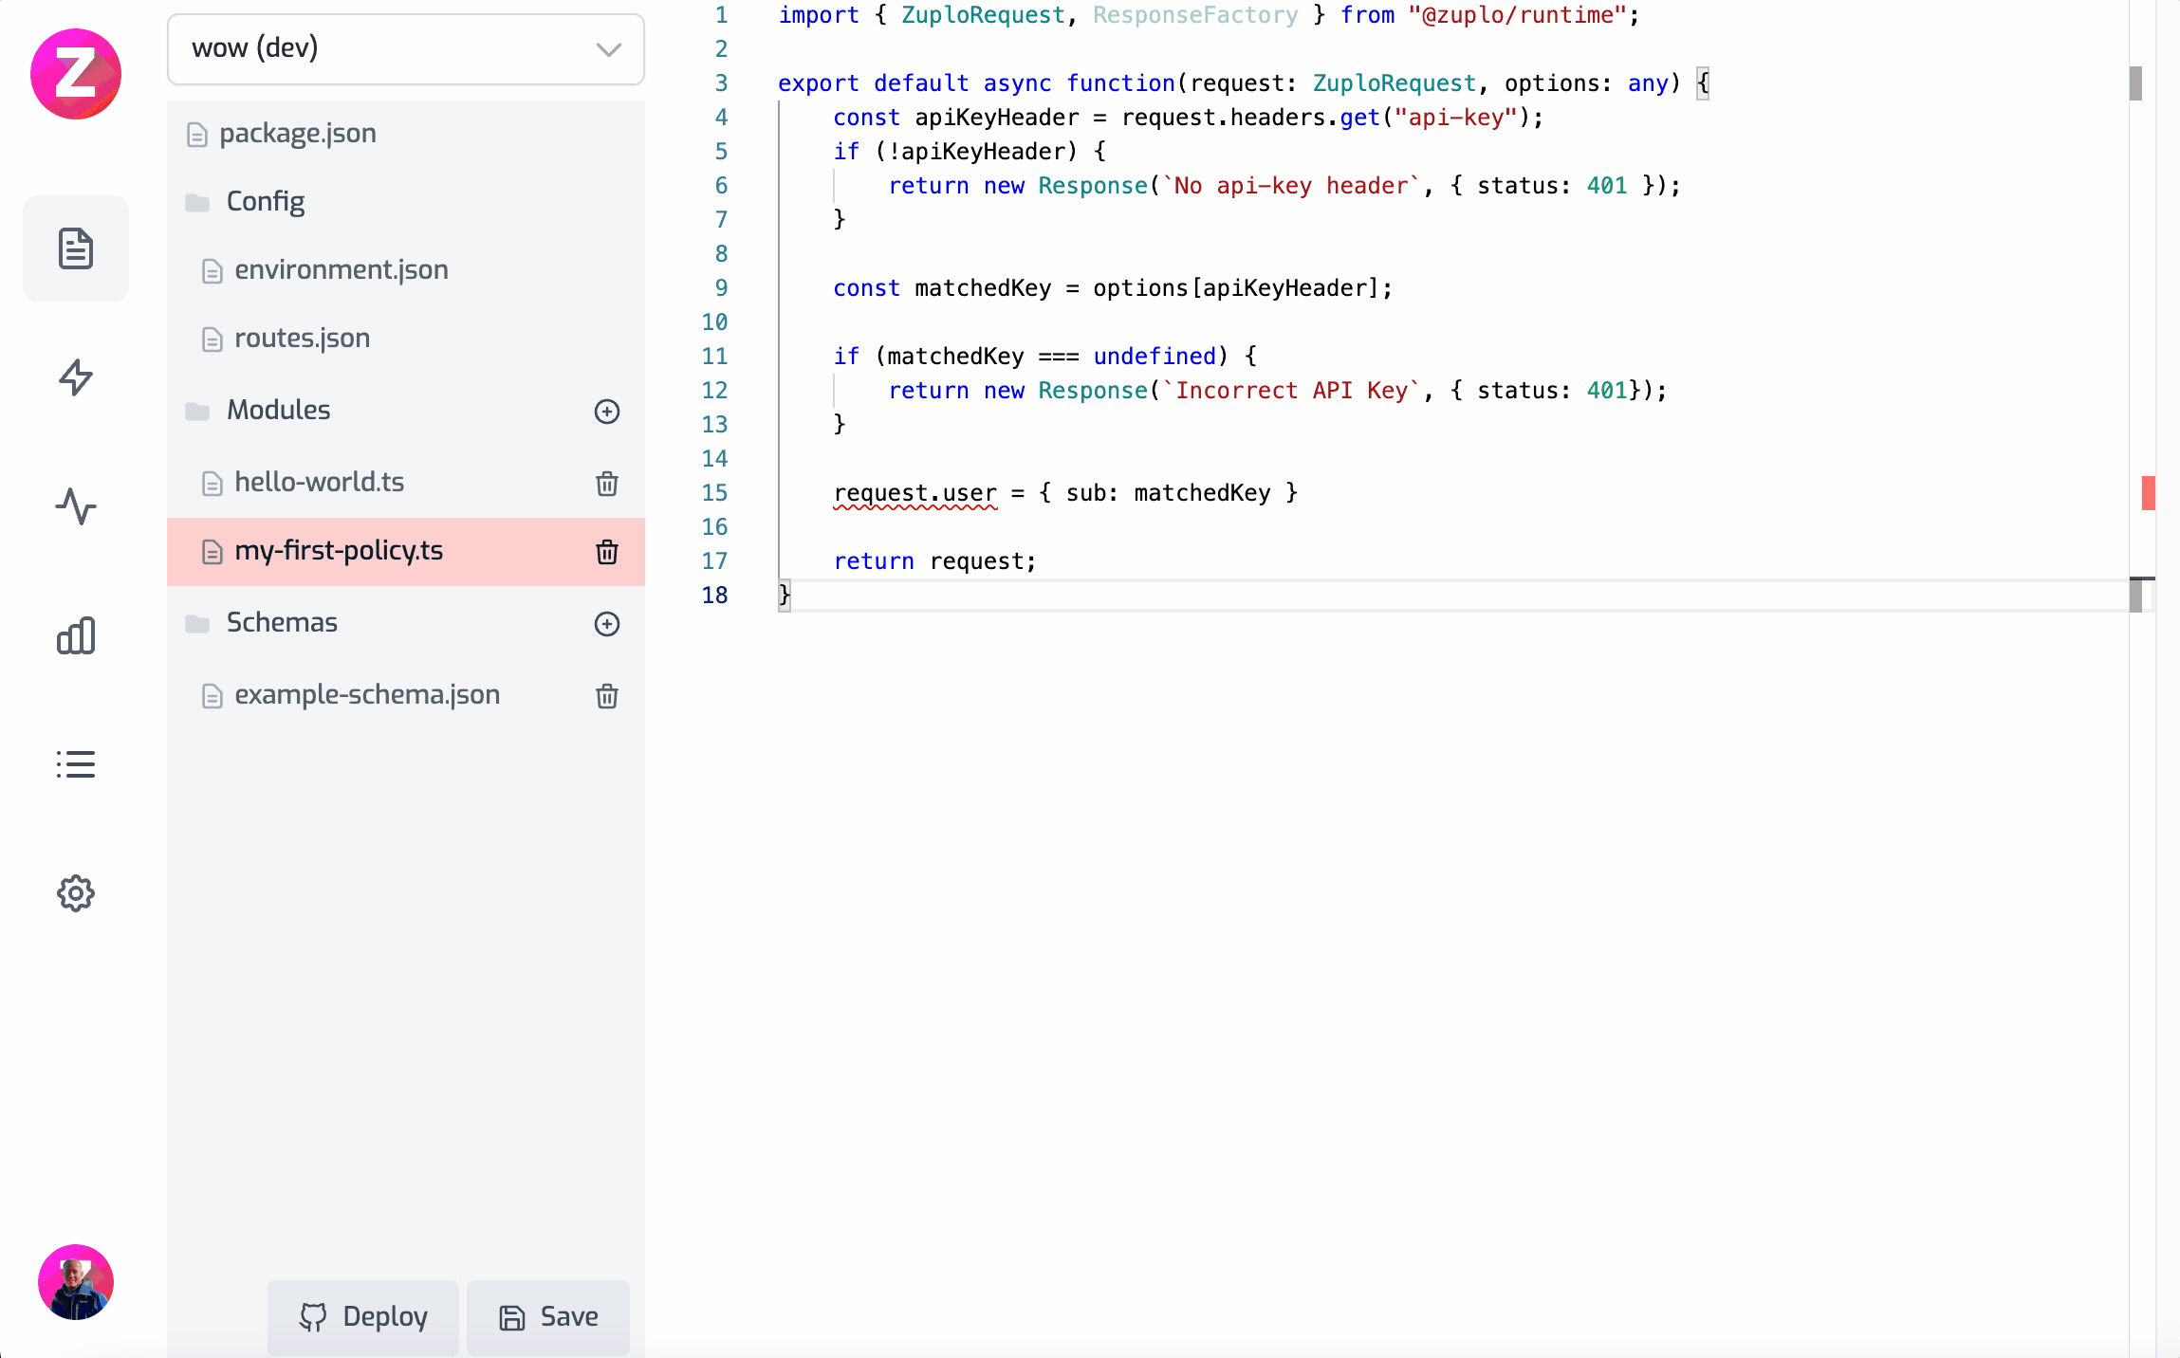The width and height of the screenshot is (2180, 1358).
Task: Click the Zuplo logo icon
Action: [x=76, y=74]
